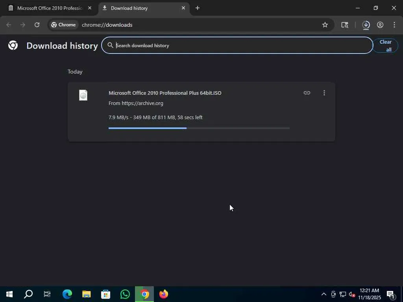Click the ISO file icon in download card

[x=83, y=95]
